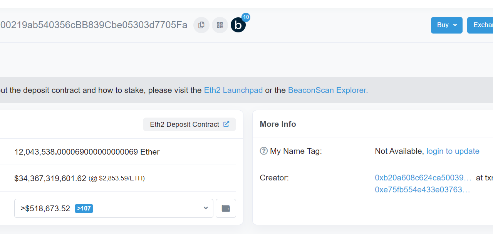Expand the token holdings dropdown
Screen dimensions: 493x234
(x=114, y=208)
